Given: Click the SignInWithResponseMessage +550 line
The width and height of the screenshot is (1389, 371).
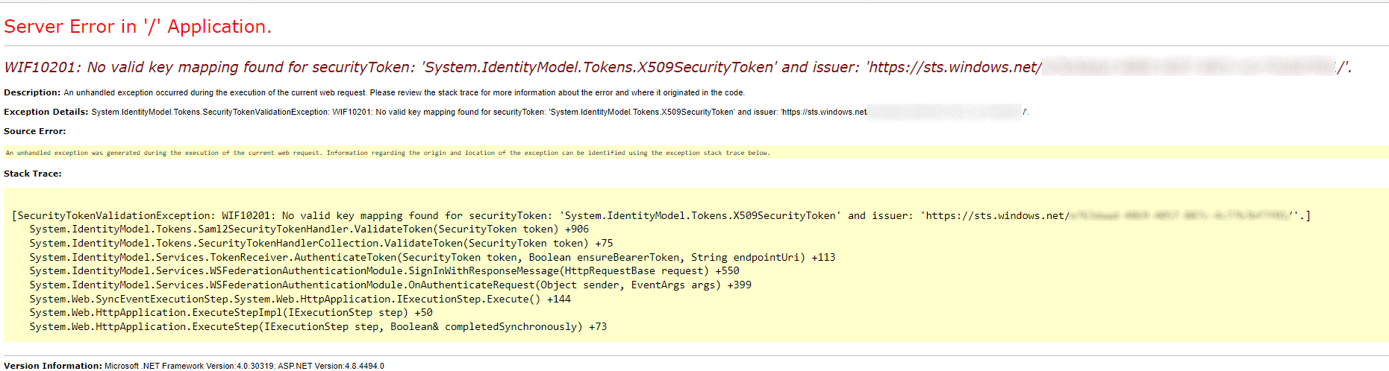Looking at the screenshot, I should 384,271.
